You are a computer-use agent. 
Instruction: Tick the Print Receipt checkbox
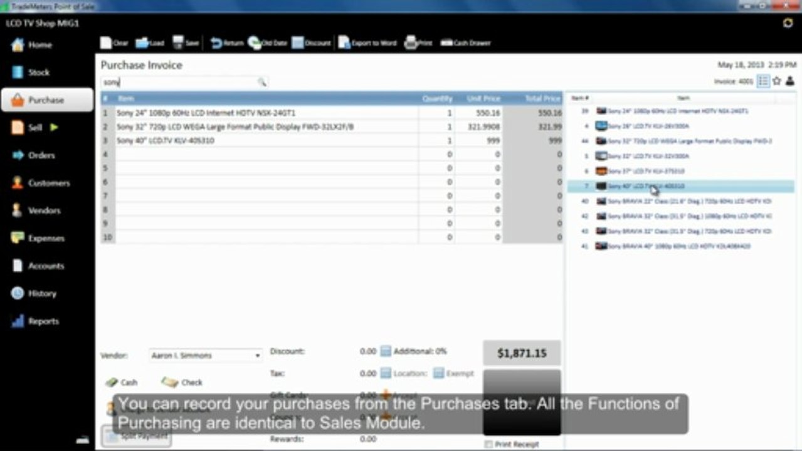tap(488, 444)
